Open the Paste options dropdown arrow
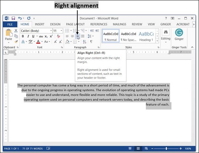Viewport: 199px width, 153px height. (9, 42)
